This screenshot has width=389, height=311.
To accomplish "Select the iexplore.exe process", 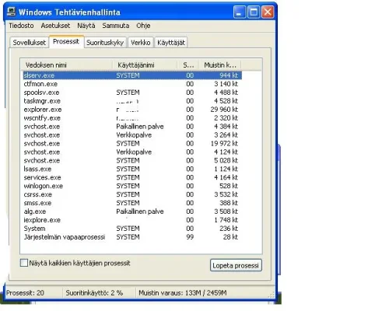I will pos(132,220).
